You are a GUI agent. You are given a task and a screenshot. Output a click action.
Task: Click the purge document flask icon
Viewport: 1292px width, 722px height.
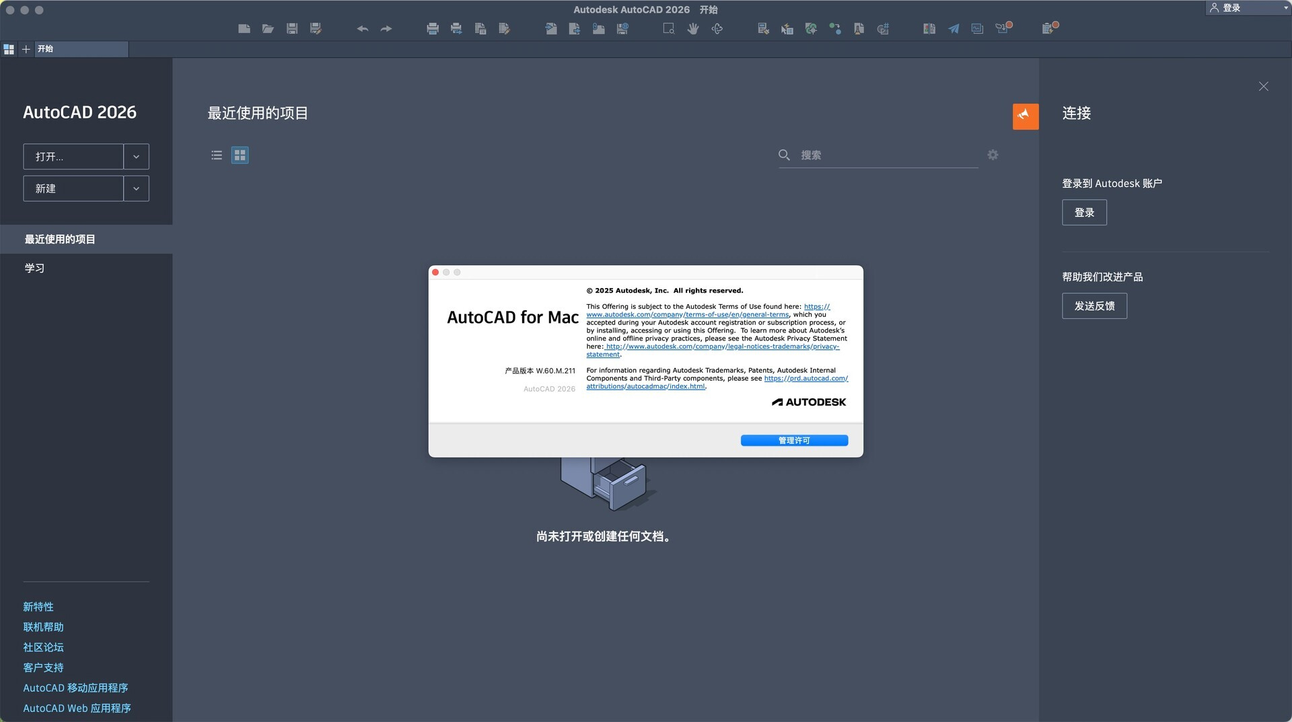click(859, 28)
